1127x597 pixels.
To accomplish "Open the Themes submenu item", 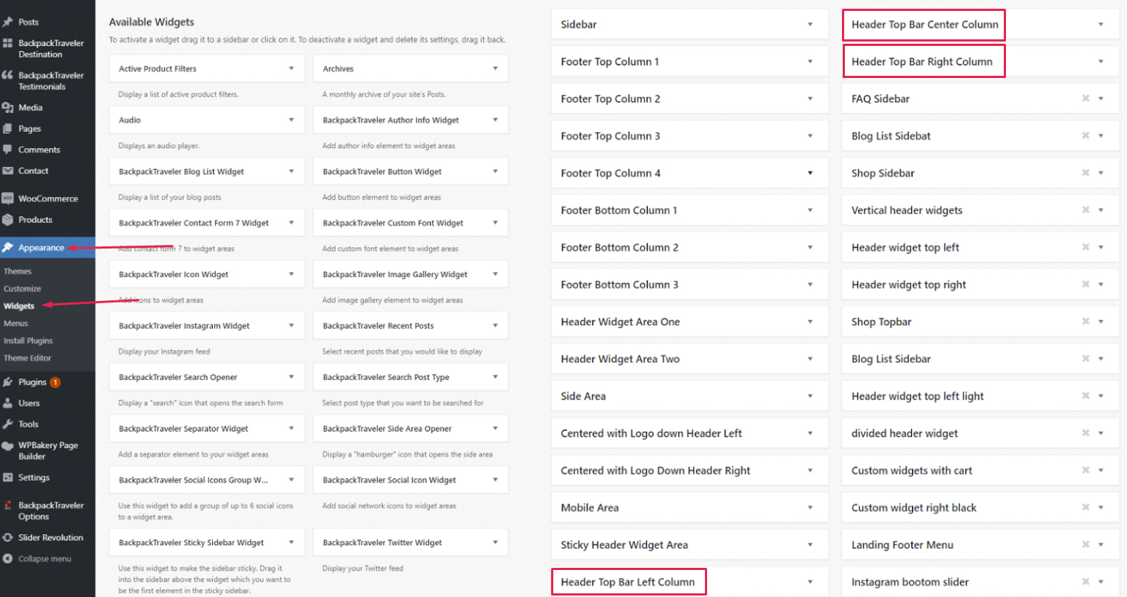I will [17, 271].
